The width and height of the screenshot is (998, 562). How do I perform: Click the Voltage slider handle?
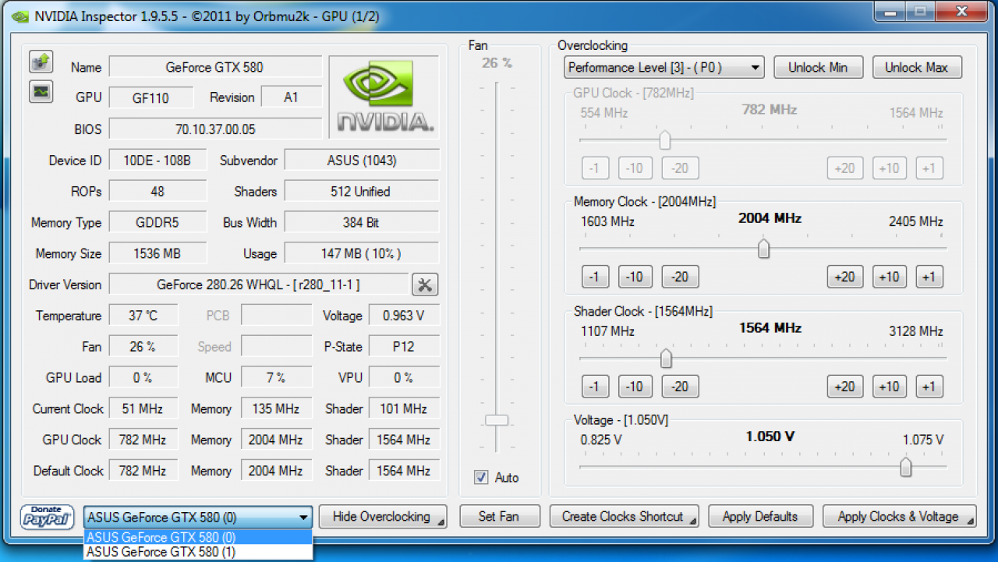[x=905, y=467]
